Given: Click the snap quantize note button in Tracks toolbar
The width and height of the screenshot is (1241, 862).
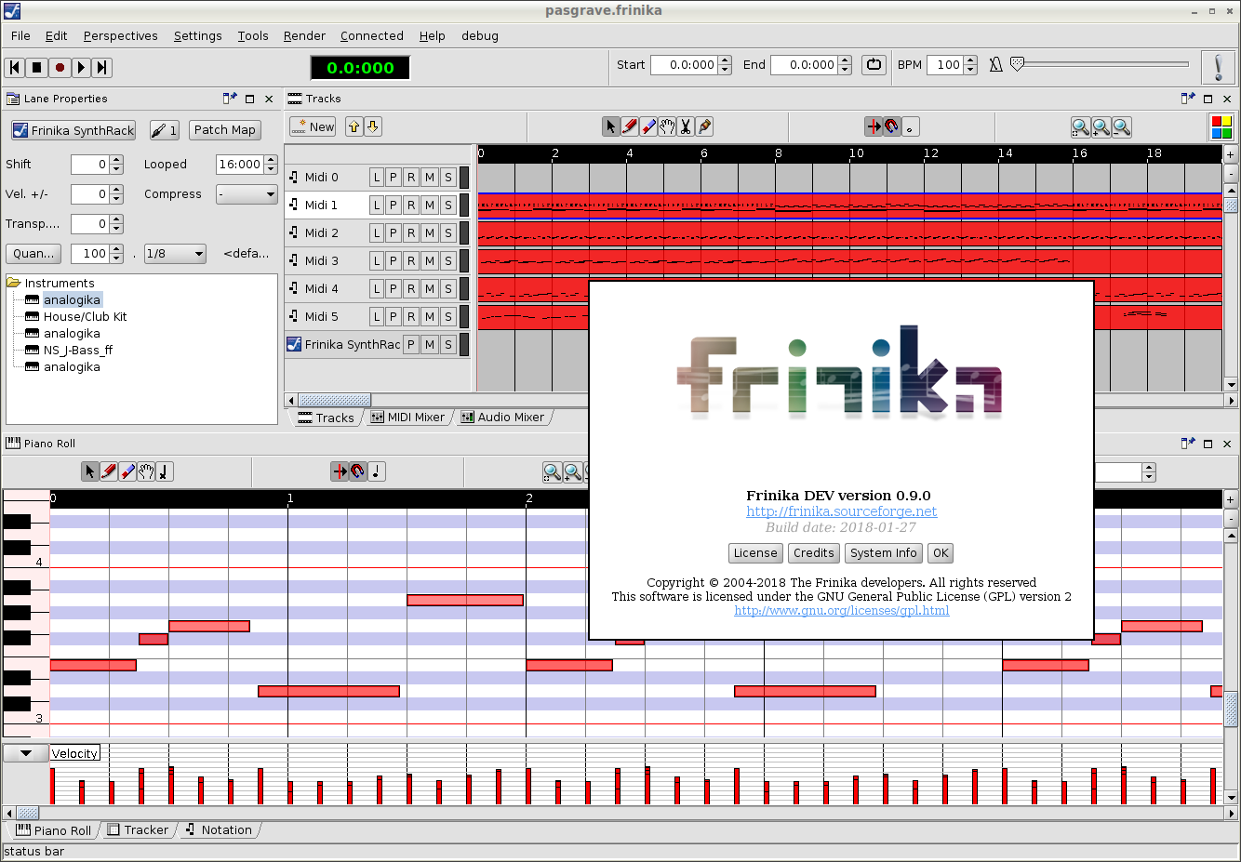Looking at the screenshot, I should [x=910, y=126].
